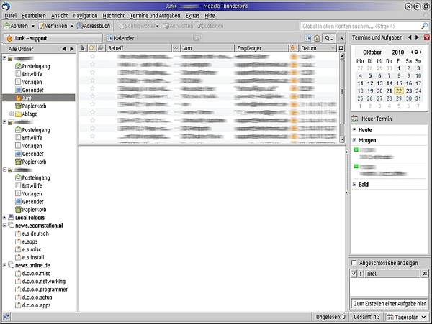Click the Abrufen get-mail toolbar icon

(8, 26)
